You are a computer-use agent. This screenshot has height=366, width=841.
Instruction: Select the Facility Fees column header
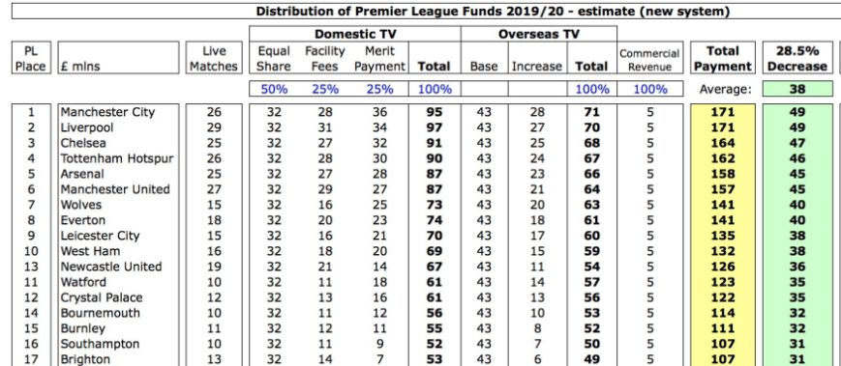tap(324, 58)
